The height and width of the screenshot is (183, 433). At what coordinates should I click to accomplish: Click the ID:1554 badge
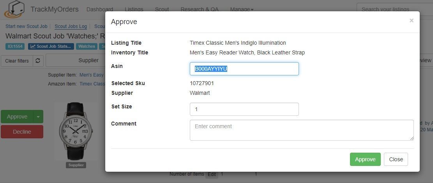(x=15, y=46)
